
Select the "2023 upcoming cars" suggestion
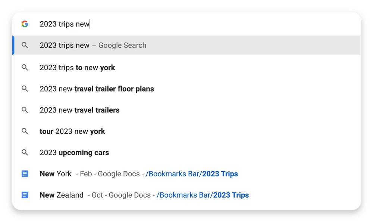point(74,152)
